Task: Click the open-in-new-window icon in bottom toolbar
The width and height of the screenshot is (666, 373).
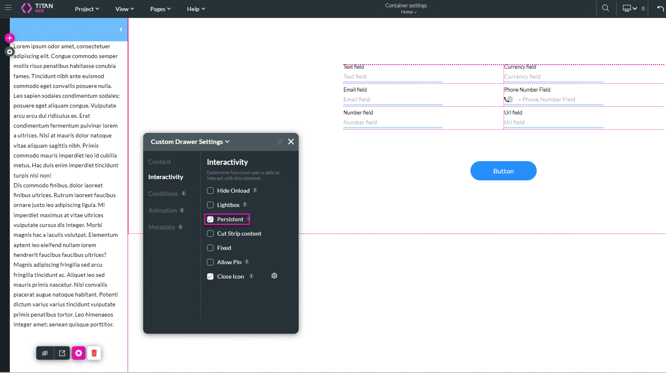Action: coord(62,353)
